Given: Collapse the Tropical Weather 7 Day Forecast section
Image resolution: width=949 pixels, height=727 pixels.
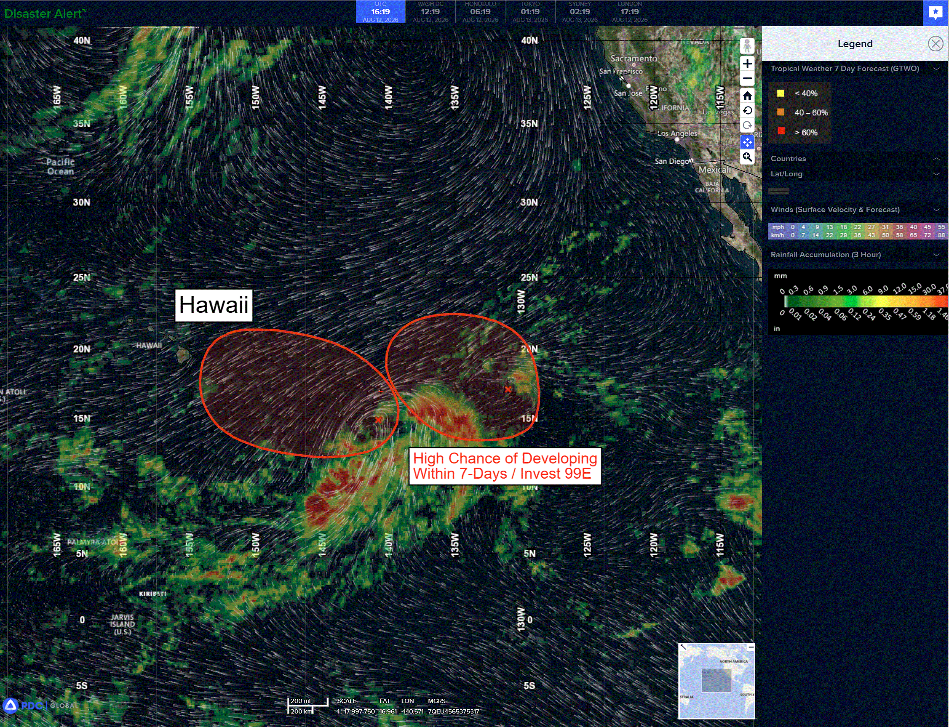Looking at the screenshot, I should [x=936, y=69].
